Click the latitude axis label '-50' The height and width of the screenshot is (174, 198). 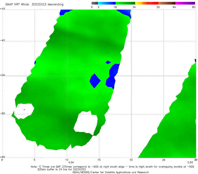(2, 75)
